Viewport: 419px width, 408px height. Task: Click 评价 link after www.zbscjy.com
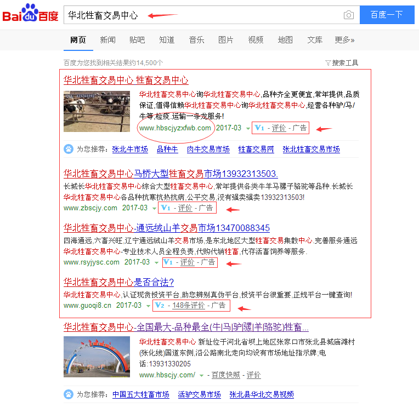coord(185,208)
